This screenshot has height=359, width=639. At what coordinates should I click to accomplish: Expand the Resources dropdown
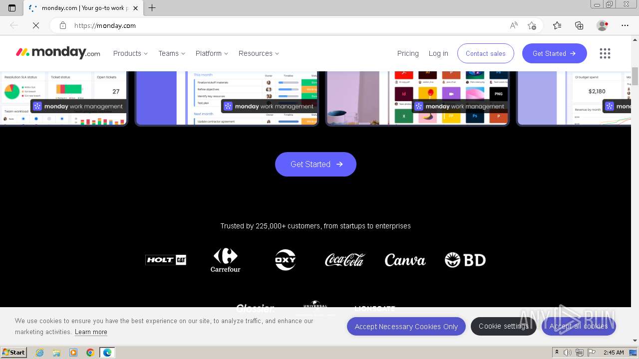point(259,53)
